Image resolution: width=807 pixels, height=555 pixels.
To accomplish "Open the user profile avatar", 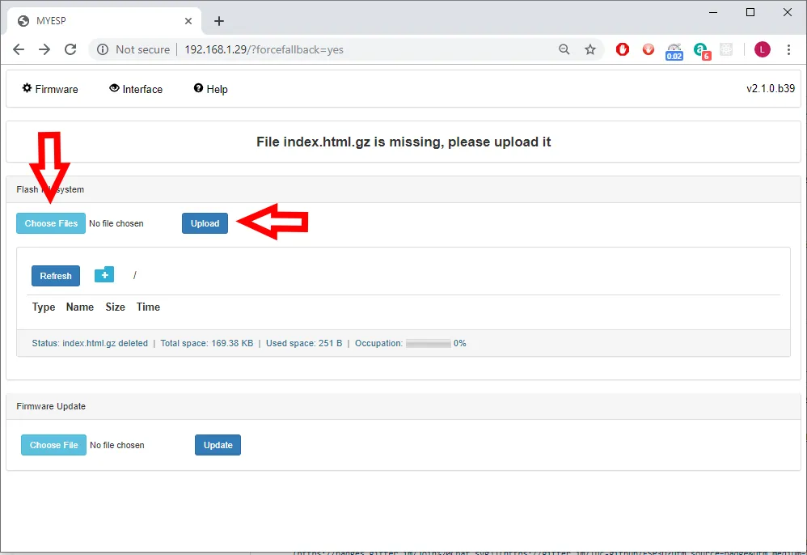I will (762, 49).
